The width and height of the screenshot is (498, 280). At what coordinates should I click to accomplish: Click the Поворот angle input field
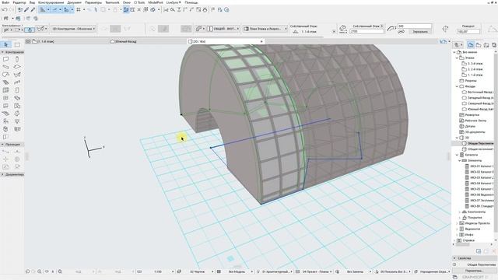(468, 32)
